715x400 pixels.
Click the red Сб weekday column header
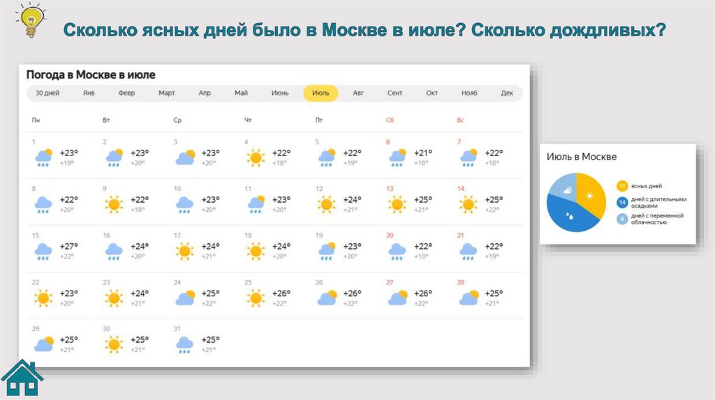390,120
